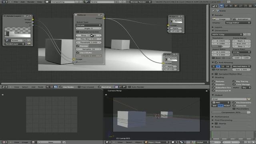The width and height of the screenshot is (256, 144).
Task: Toggle the Auto Render checkbox
Action: tap(130, 87)
